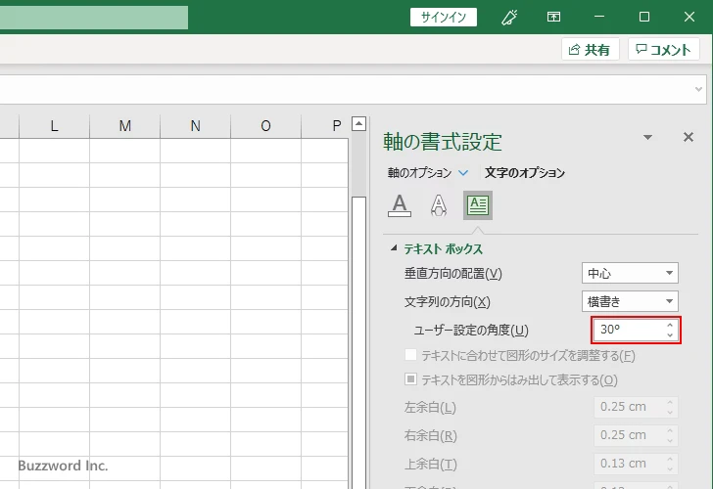Open the コメント button

coord(663,49)
